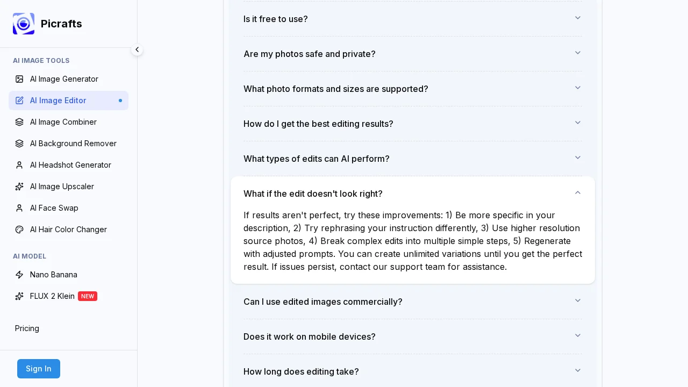Select the FLUX 2 Klein model
The width and height of the screenshot is (688, 387).
(x=52, y=296)
